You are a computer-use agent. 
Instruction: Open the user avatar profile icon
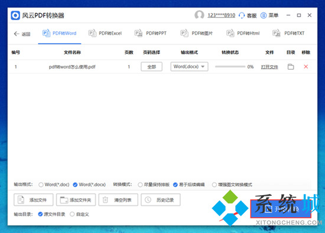[x=199, y=15]
